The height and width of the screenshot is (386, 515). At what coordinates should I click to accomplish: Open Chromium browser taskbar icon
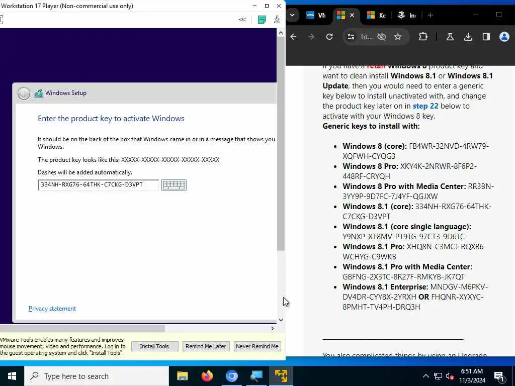[x=231, y=376]
